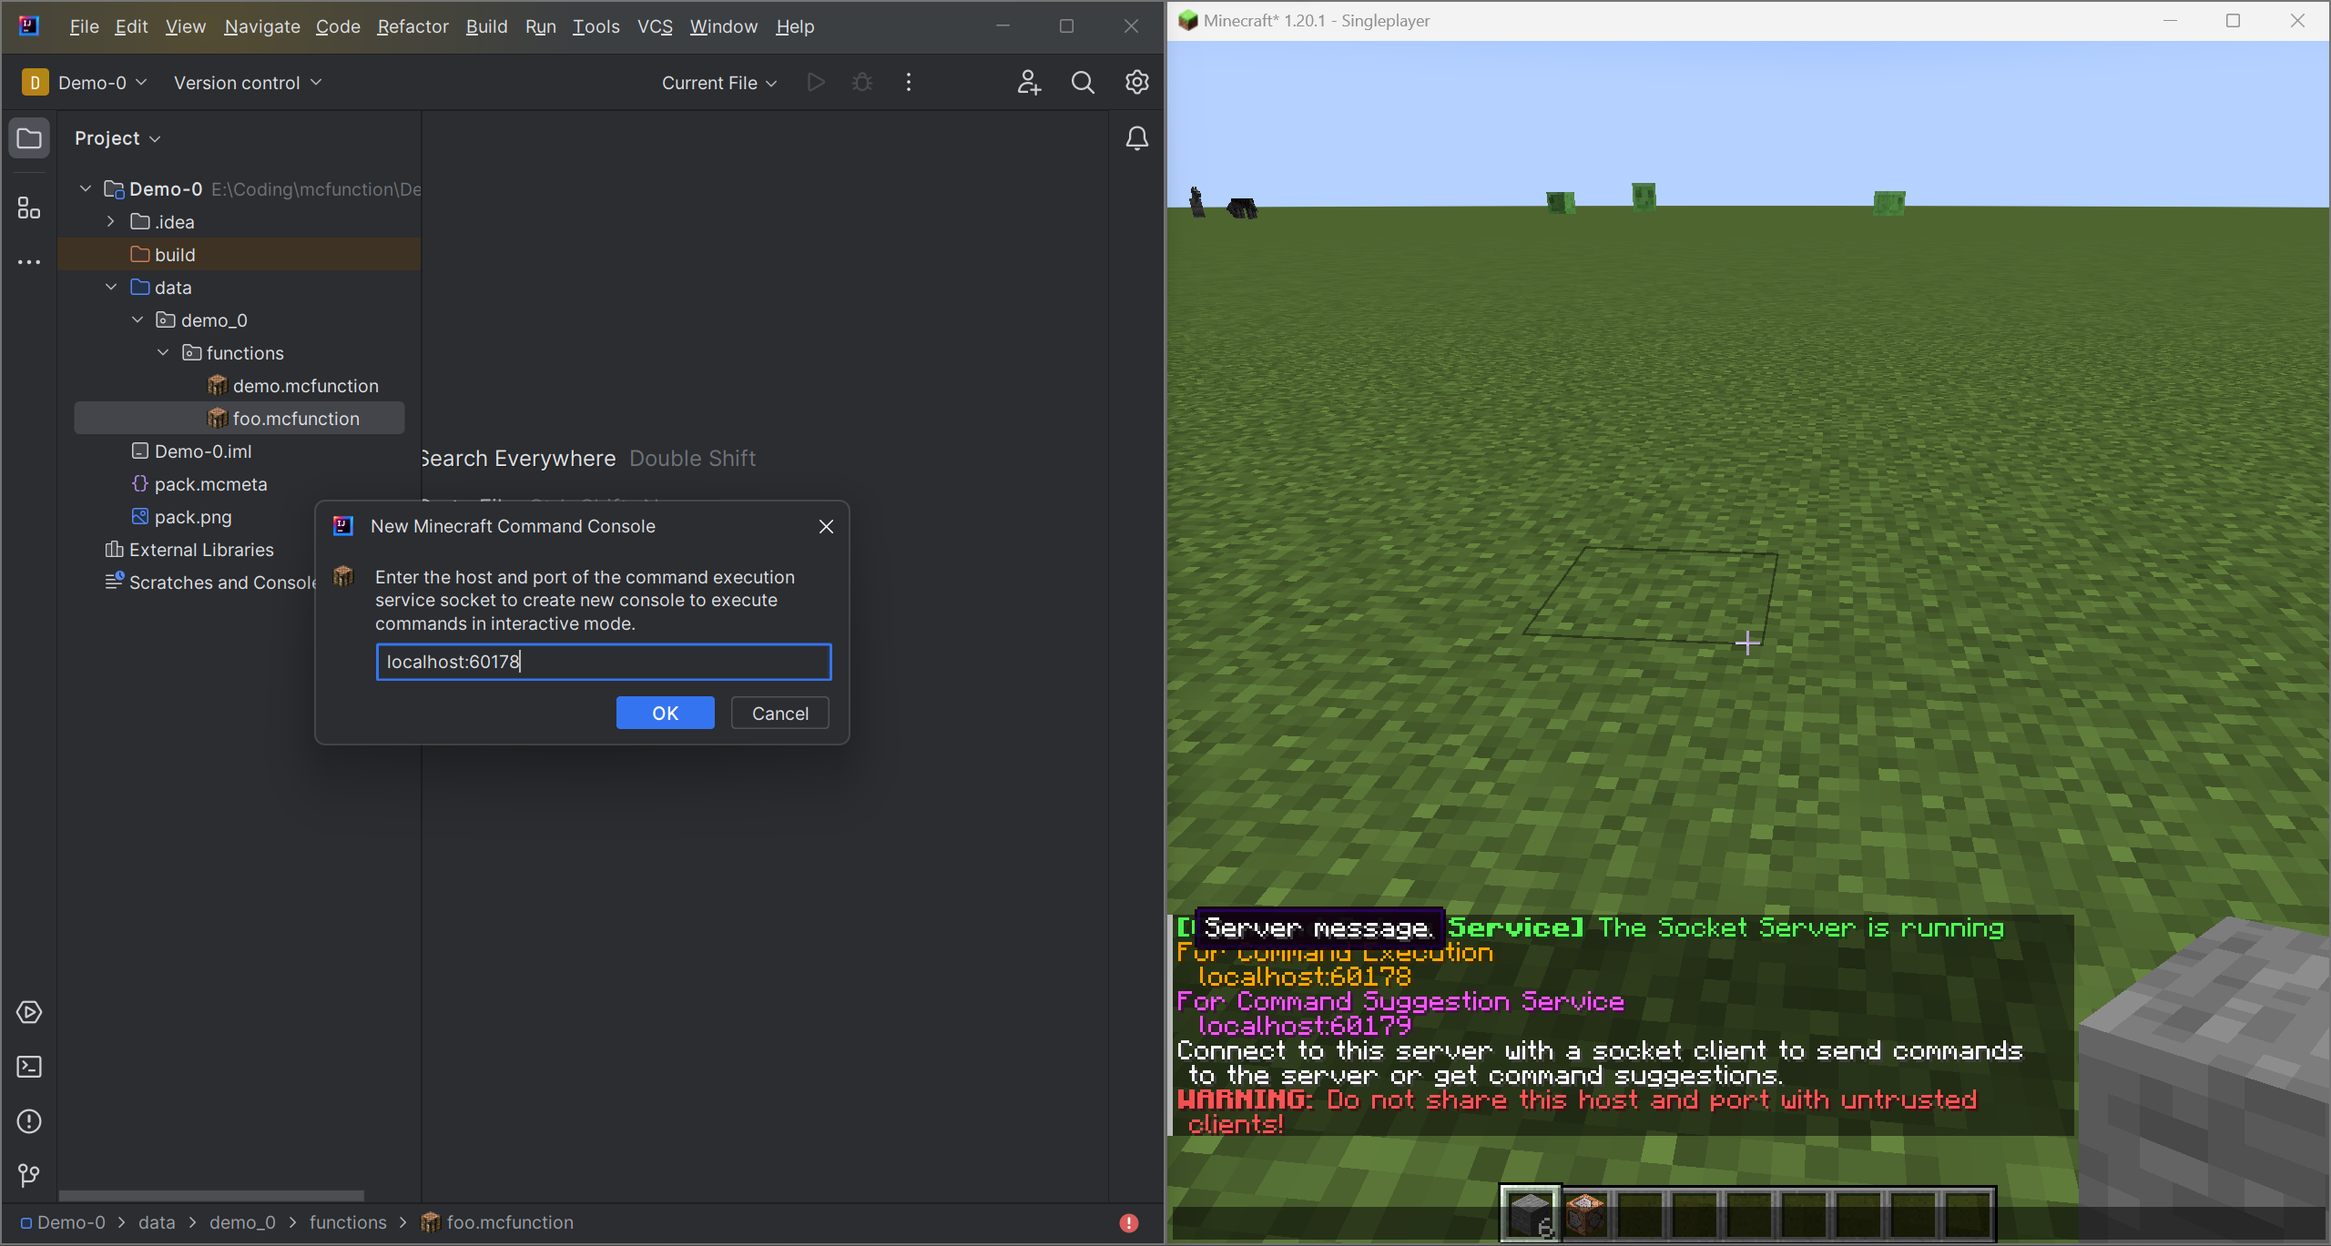
Task: Open the Notifications bell icon
Action: (x=1136, y=138)
